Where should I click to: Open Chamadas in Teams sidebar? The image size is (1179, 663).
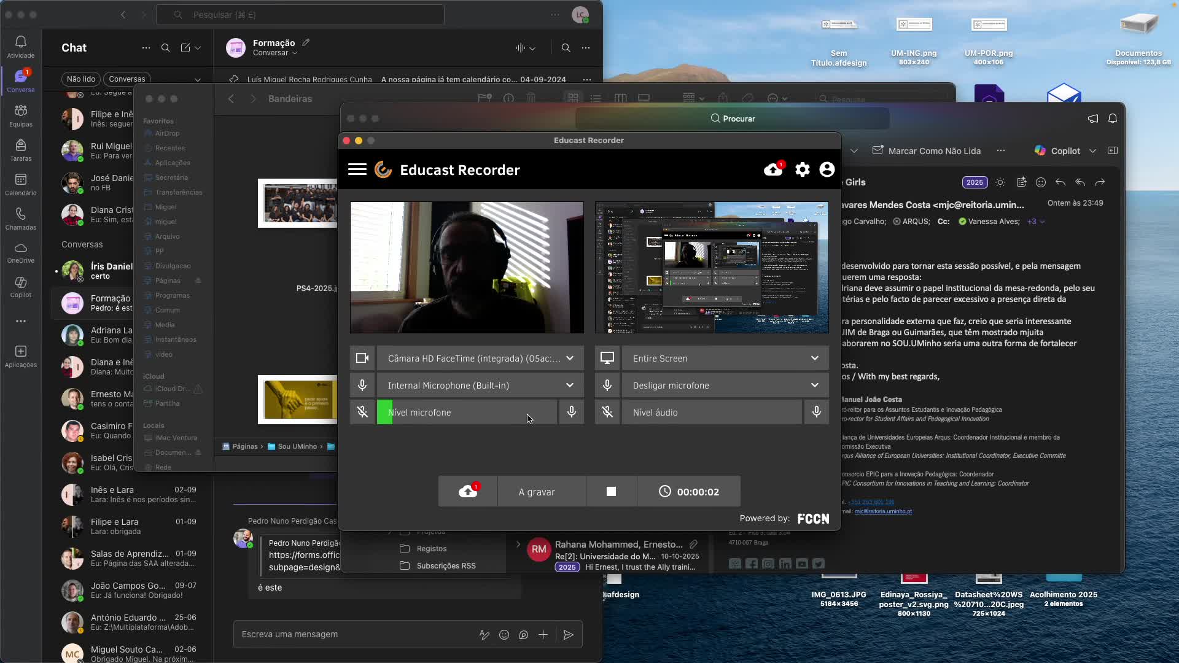pyautogui.click(x=21, y=219)
